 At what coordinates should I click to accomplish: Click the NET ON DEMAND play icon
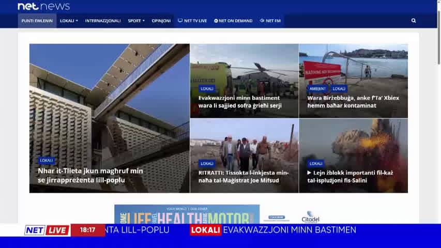click(x=216, y=21)
